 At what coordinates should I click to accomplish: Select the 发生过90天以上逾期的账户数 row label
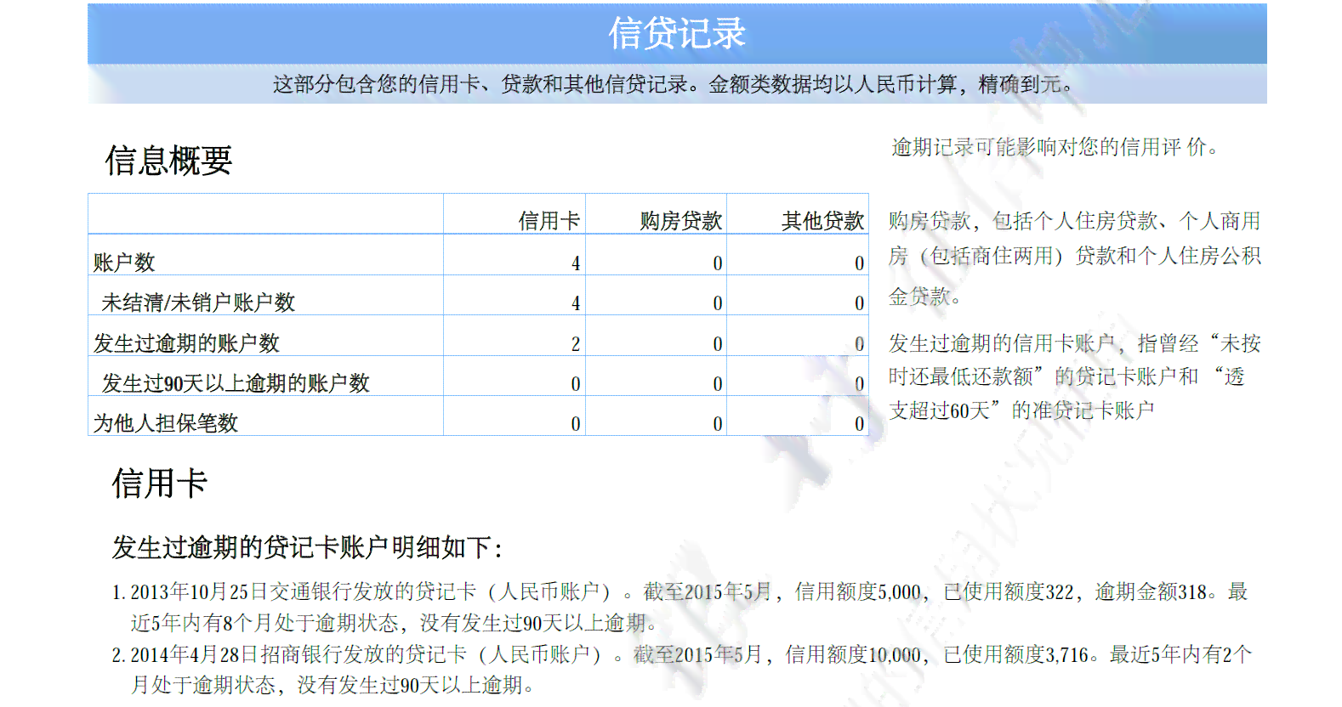236,383
